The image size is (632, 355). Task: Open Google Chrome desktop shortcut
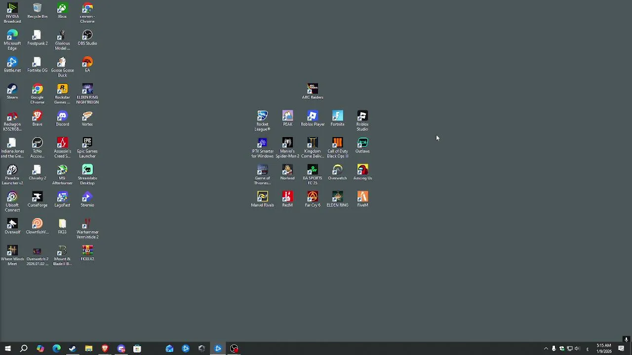(x=38, y=94)
